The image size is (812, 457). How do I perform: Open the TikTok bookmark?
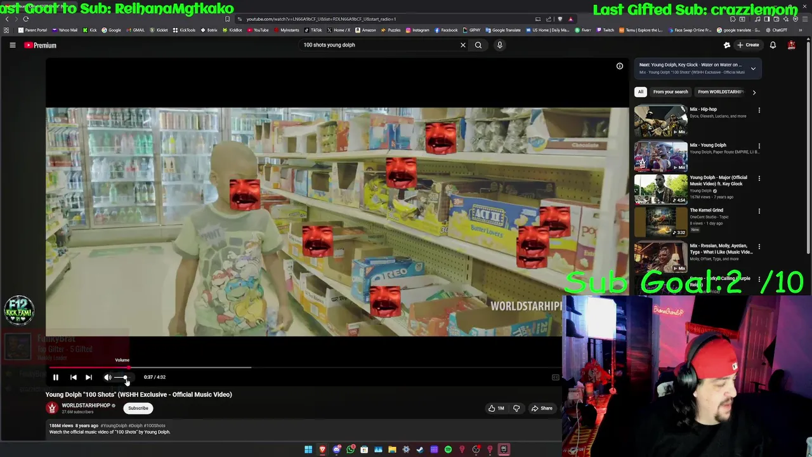click(x=313, y=30)
